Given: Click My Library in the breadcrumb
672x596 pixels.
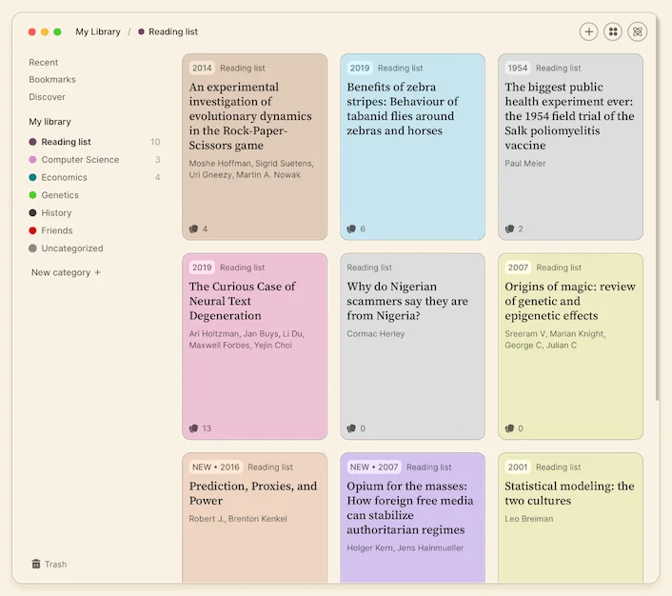Looking at the screenshot, I should click(98, 31).
